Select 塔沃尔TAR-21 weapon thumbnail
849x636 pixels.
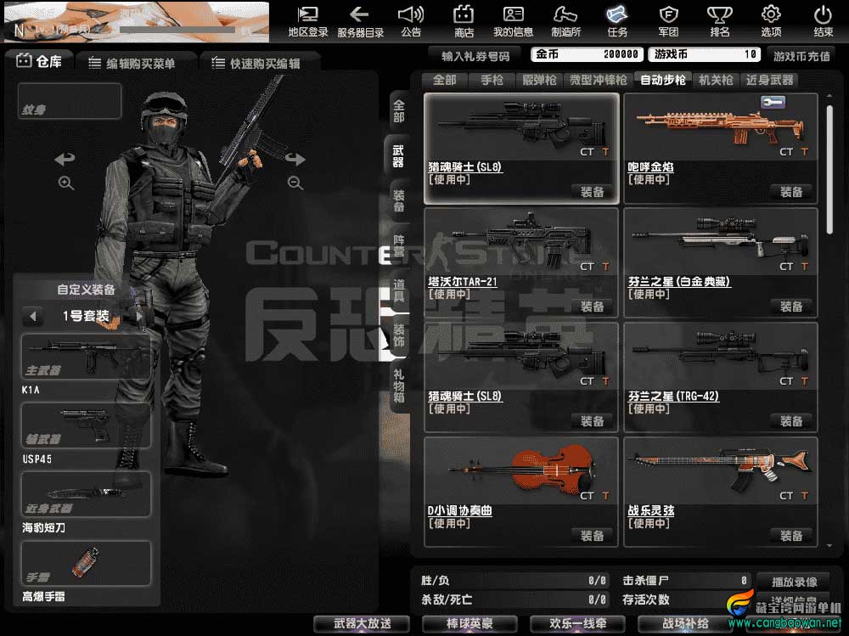pyautogui.click(x=521, y=241)
